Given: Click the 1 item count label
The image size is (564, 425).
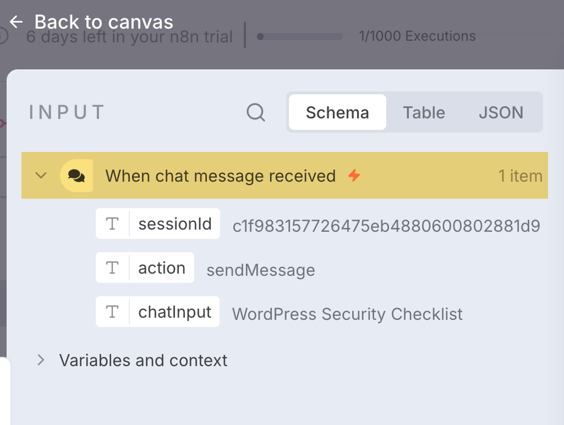Looking at the screenshot, I should 520,176.
